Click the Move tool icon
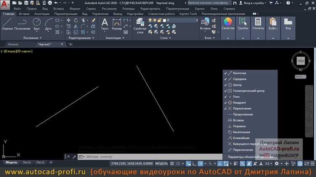316x177 pixels. click(69, 20)
